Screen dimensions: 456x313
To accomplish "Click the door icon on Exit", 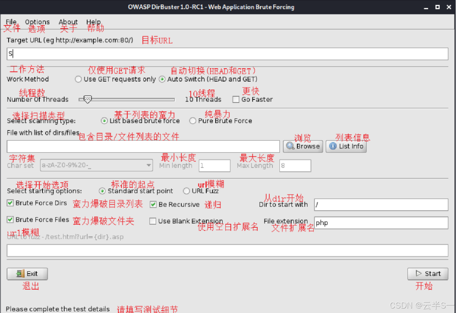I will 20,274.
